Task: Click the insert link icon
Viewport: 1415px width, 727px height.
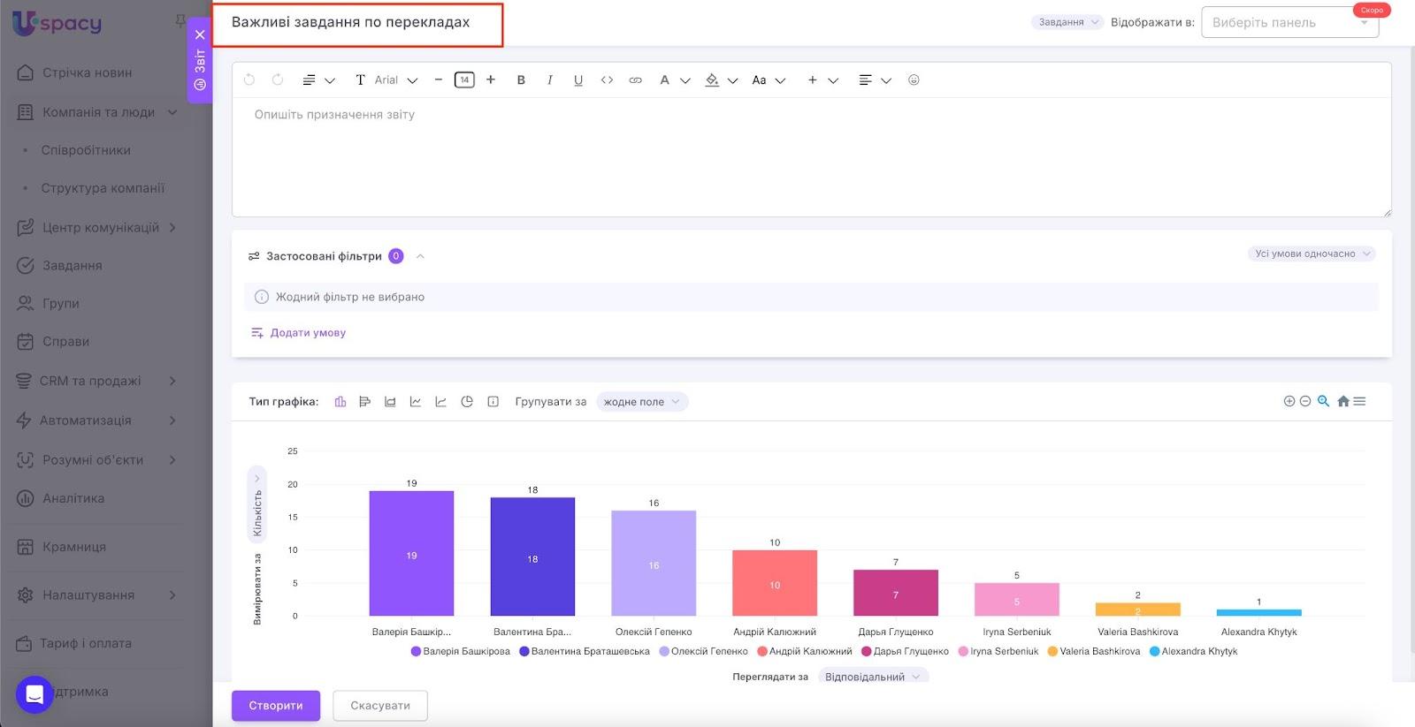Action: [x=635, y=80]
